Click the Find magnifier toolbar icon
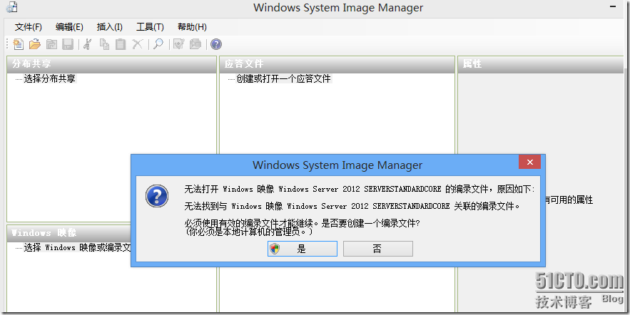 coord(158,44)
